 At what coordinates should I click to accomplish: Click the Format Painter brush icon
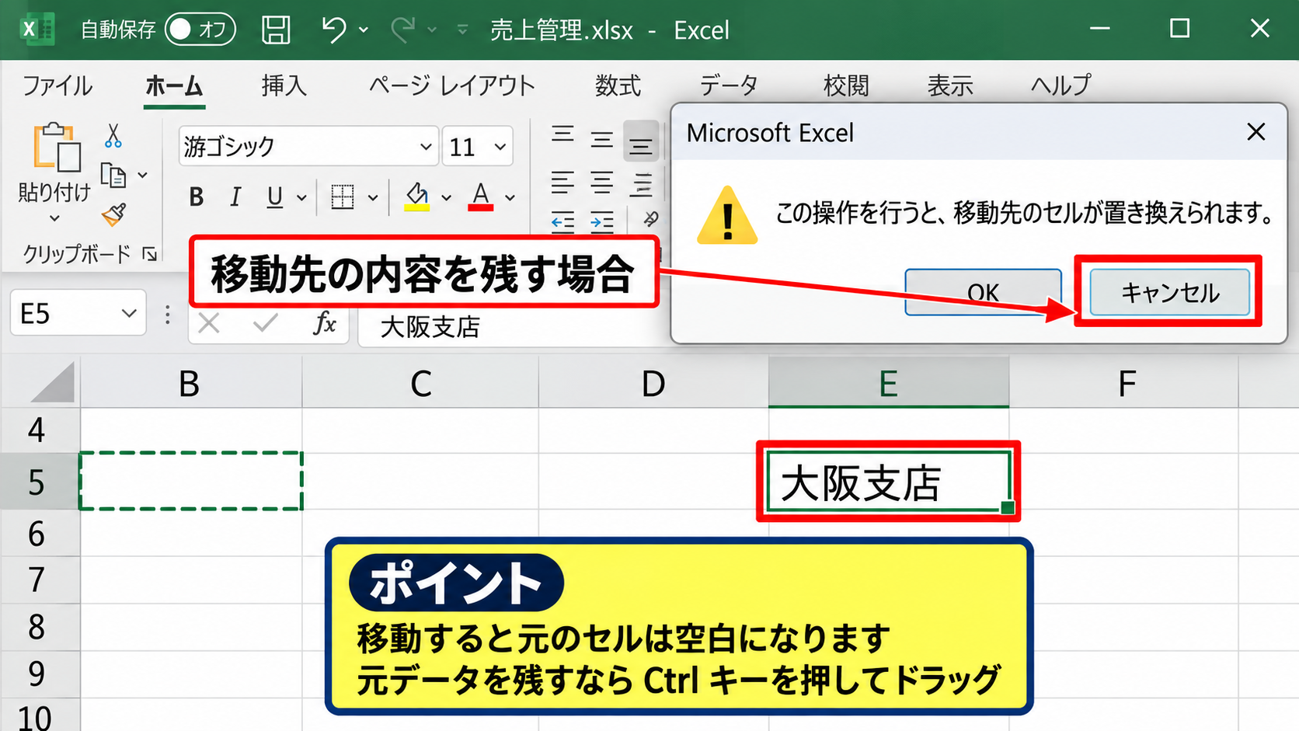point(114,214)
